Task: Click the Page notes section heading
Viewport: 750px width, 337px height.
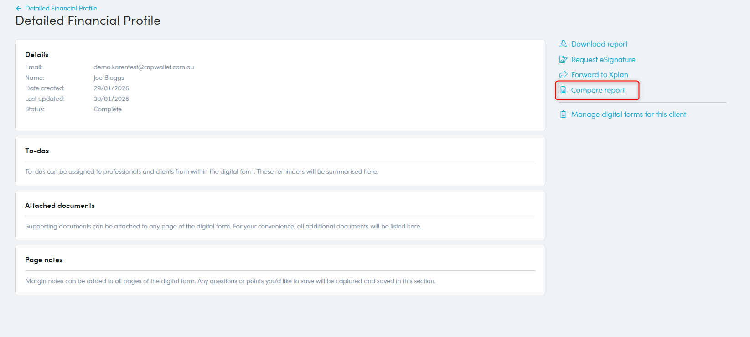Action: 44,260
